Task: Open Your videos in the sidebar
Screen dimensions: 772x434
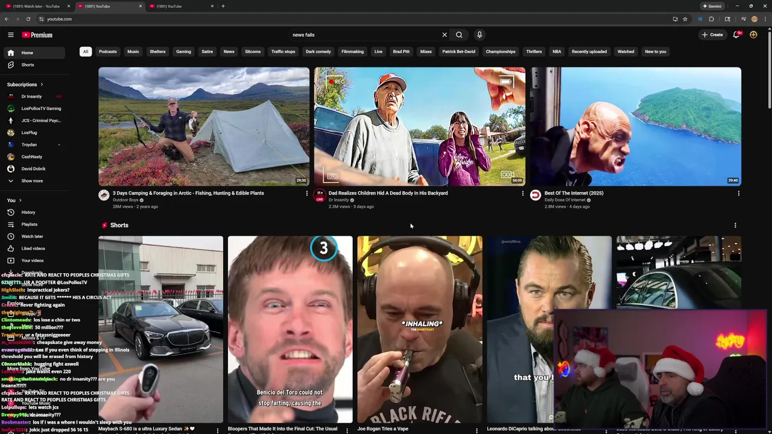Action: pyautogui.click(x=35, y=260)
